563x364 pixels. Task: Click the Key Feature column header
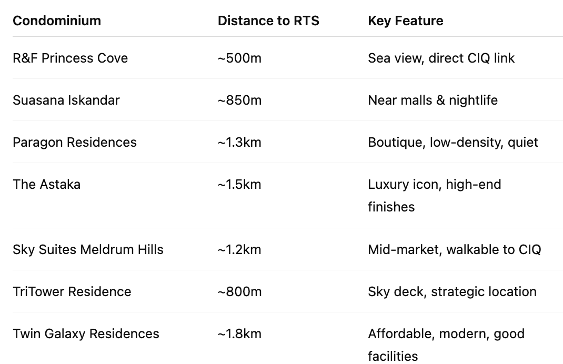tap(405, 21)
